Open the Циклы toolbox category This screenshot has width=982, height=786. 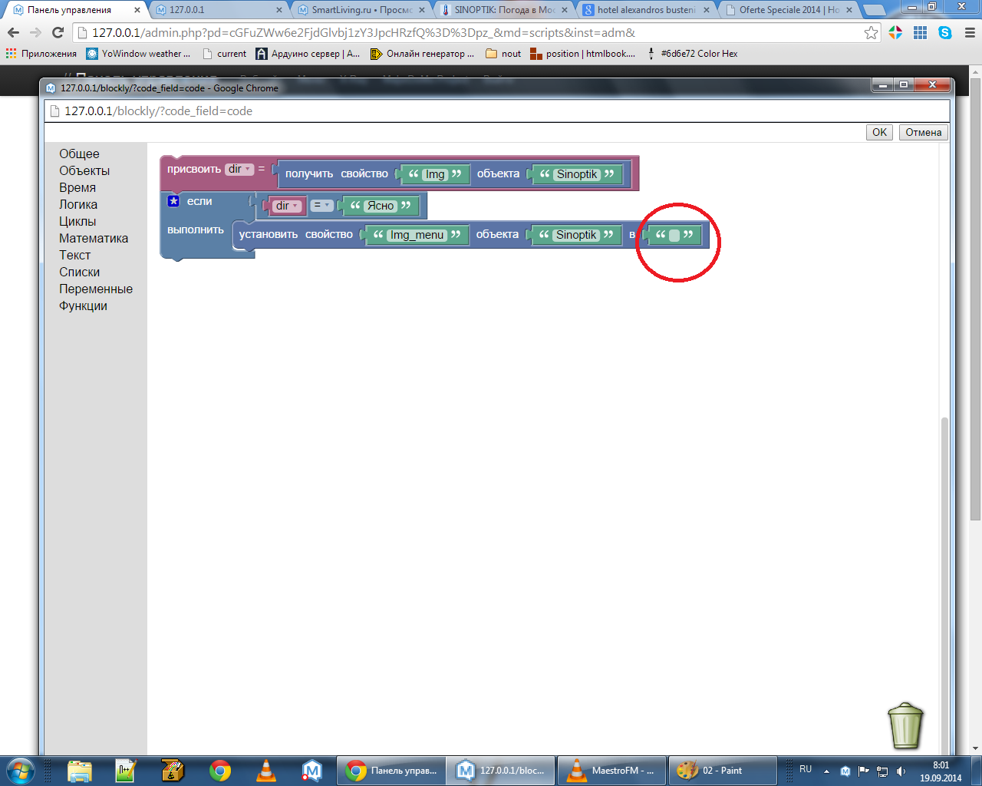[x=77, y=221]
